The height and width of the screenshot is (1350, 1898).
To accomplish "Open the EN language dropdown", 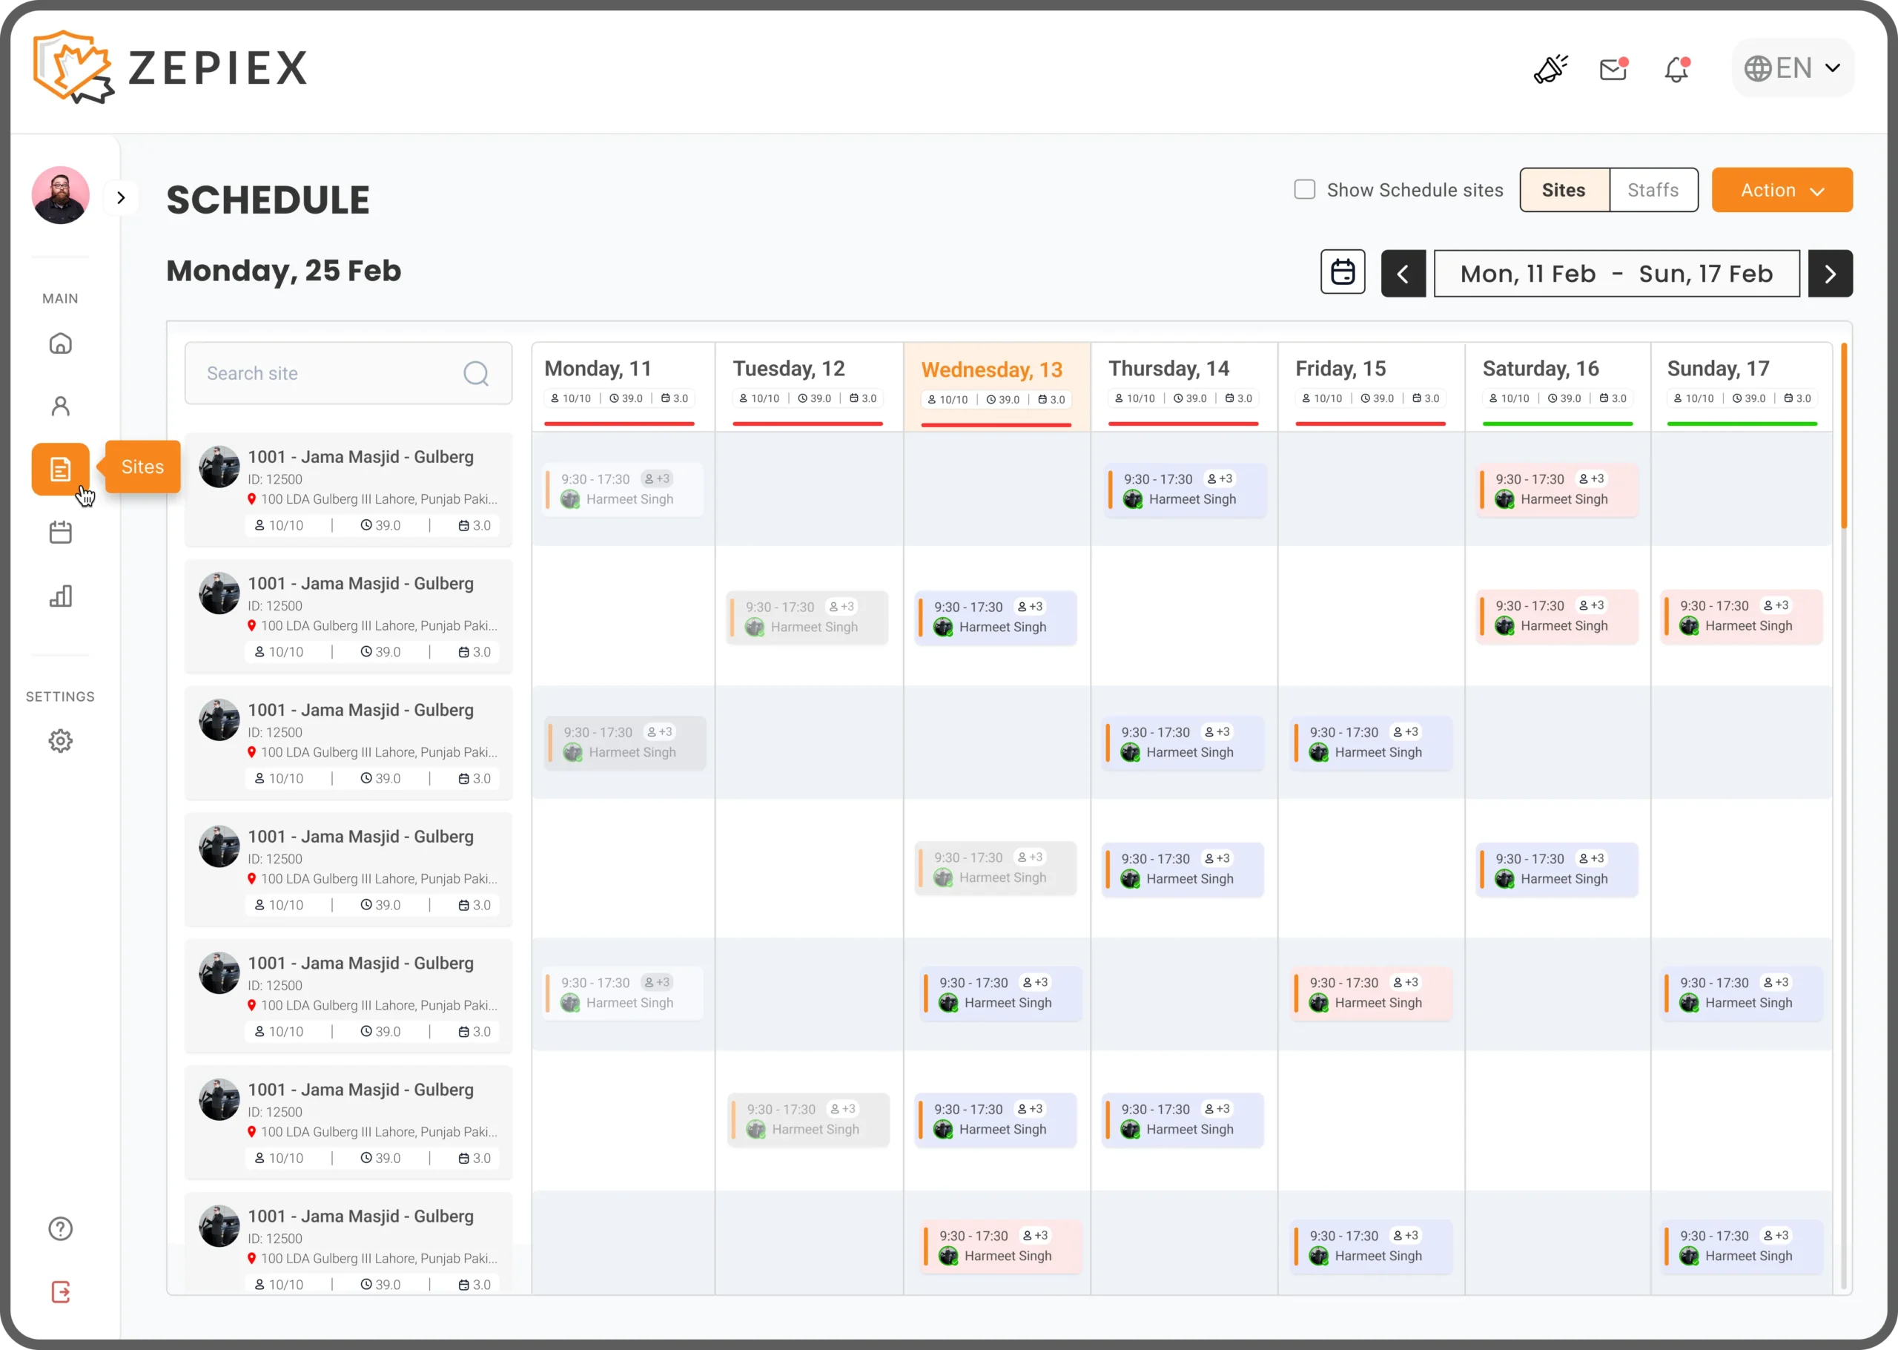I will [1793, 68].
